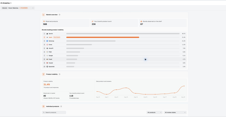
Task: Open the All review states dropdown
Action: click(175, 113)
